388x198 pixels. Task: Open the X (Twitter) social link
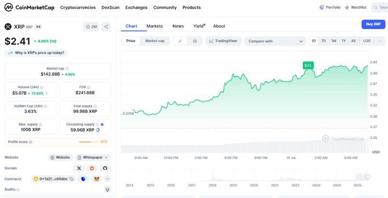tap(79, 168)
